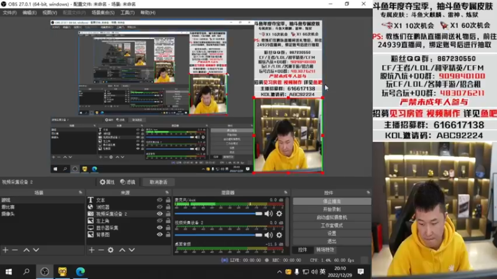
Task: Lock the 视频采集设备 2 source
Action: coord(168,214)
